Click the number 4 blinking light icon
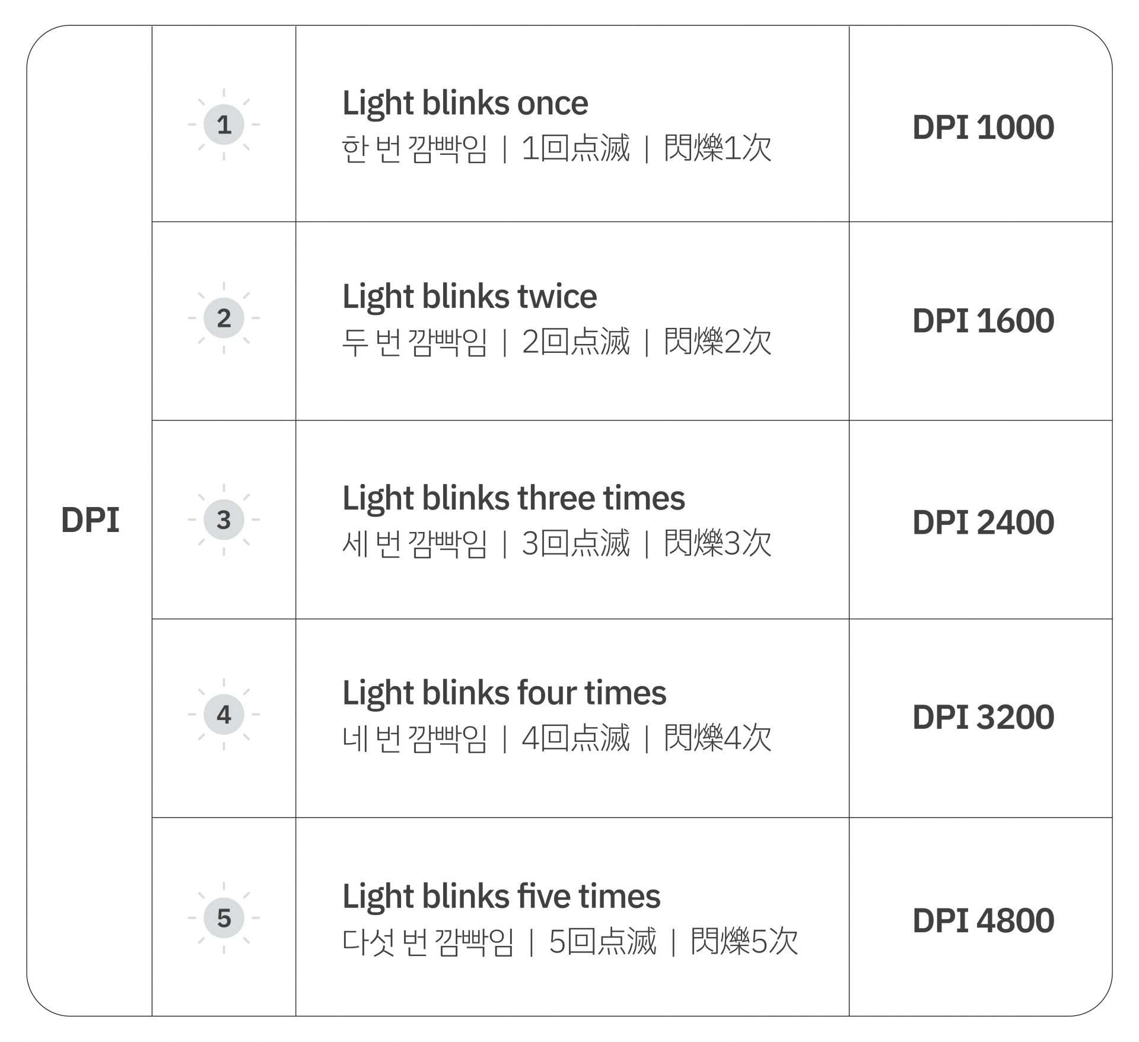Image resolution: width=1139 pixels, height=1042 pixels. click(224, 714)
